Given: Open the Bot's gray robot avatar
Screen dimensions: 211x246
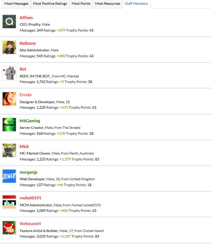Looking at the screenshot, I should coord(9,73).
